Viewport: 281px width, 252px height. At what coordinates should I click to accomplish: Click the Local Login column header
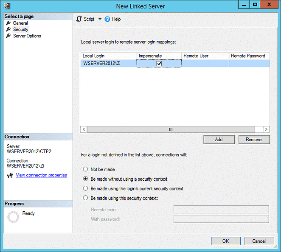pyautogui.click(x=109, y=56)
